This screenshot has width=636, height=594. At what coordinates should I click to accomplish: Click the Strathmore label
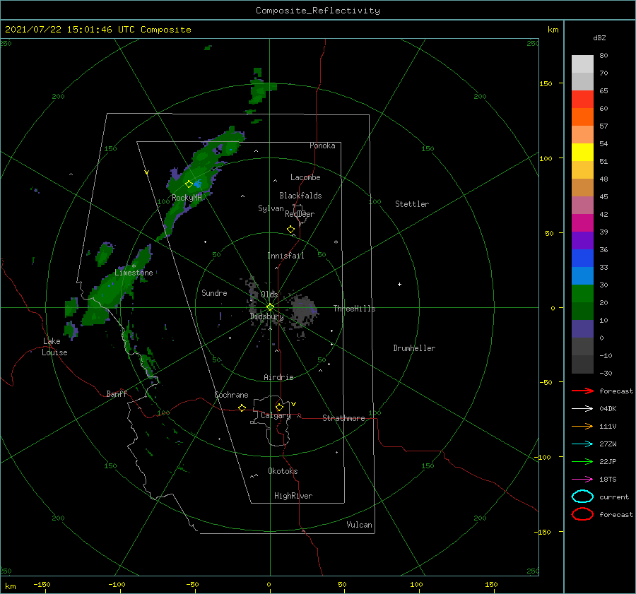343,418
